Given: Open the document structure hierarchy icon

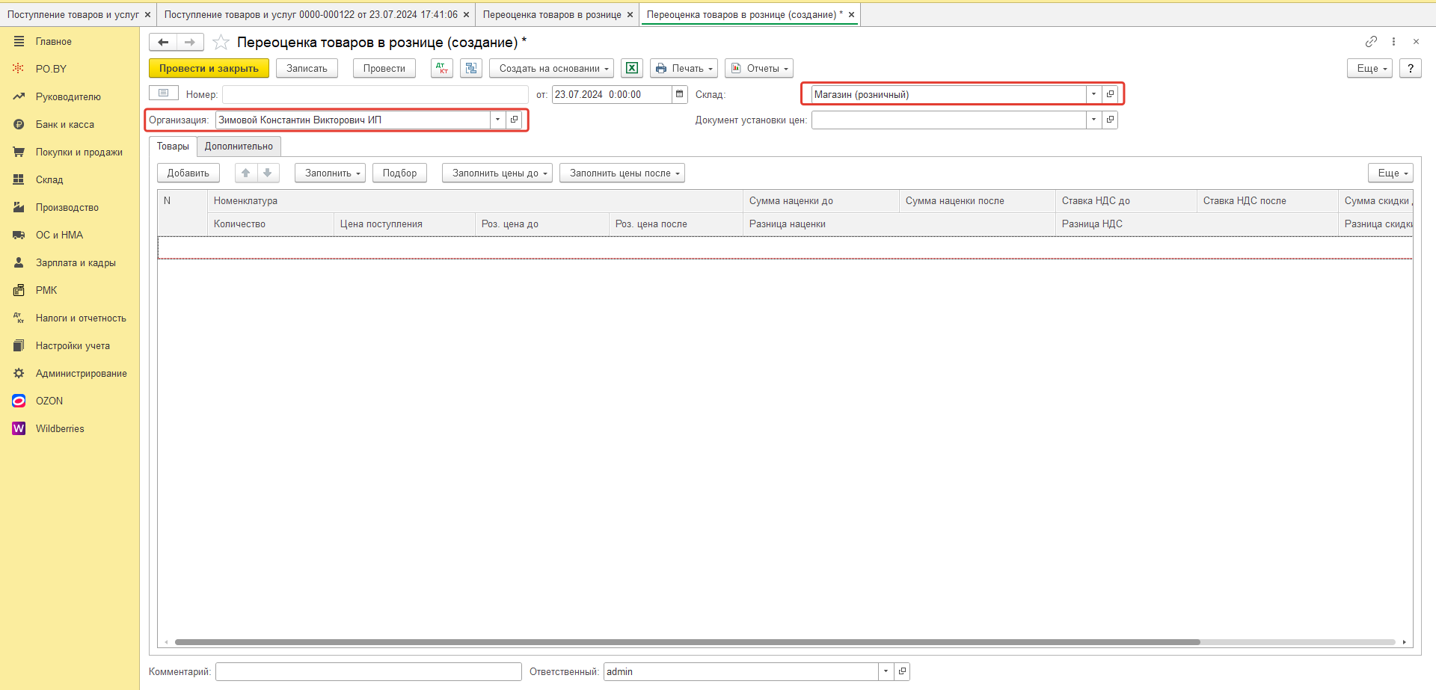Looking at the screenshot, I should 471,68.
